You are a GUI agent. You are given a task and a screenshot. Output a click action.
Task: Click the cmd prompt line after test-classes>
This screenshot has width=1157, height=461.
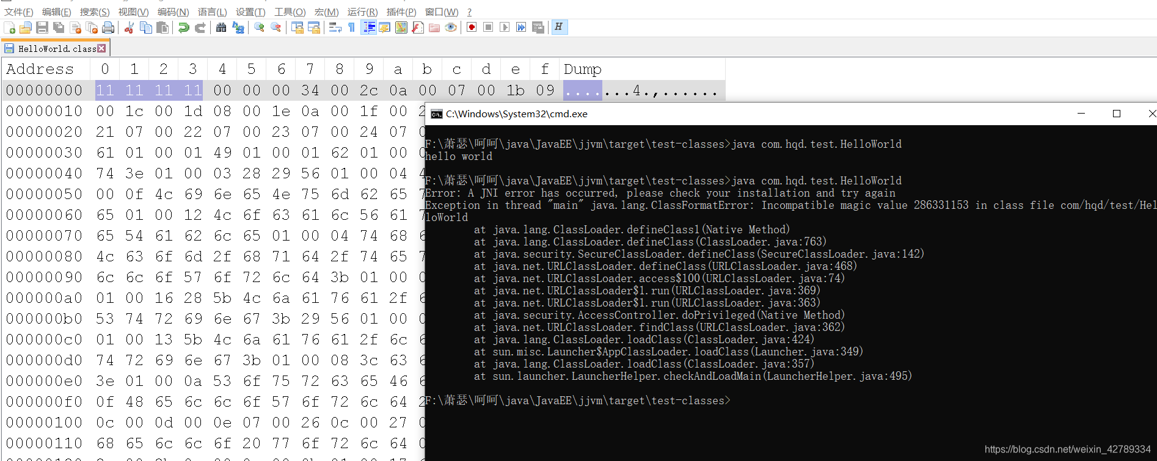click(x=577, y=401)
